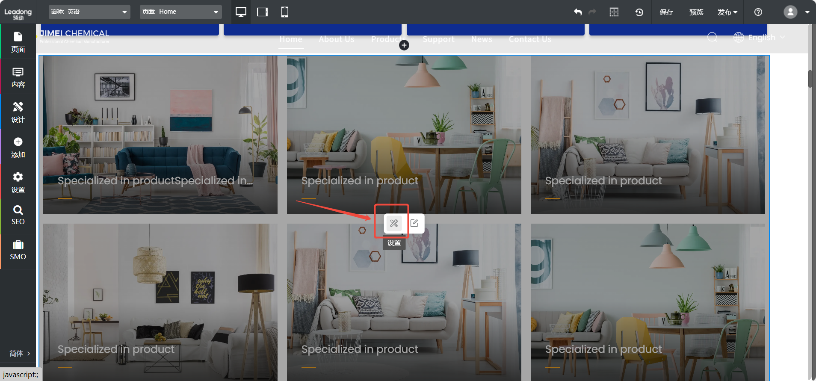The width and height of the screenshot is (816, 381).
Task: Switch to tablet preview mode
Action: [x=262, y=12]
